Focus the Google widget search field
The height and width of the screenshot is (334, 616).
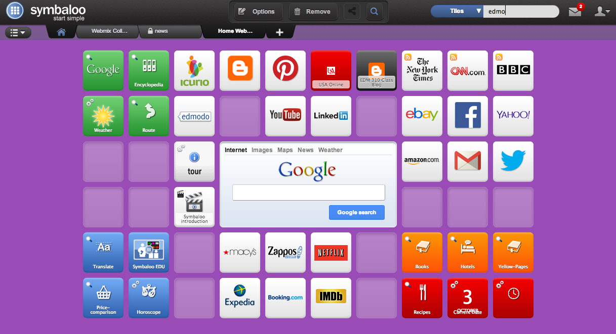tap(309, 193)
